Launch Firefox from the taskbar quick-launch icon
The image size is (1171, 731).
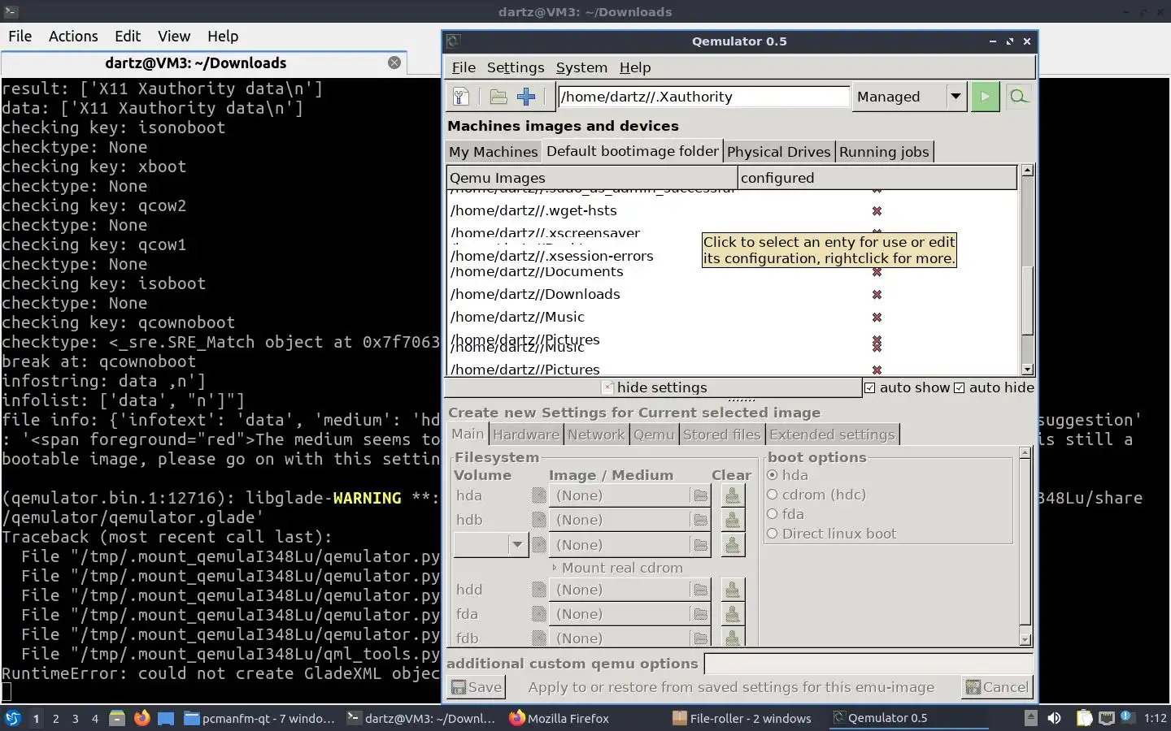(x=142, y=718)
